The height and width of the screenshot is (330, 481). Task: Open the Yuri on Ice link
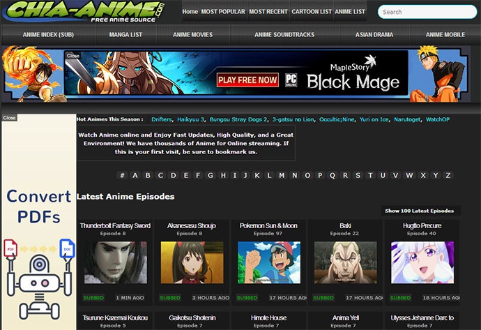tap(374, 119)
